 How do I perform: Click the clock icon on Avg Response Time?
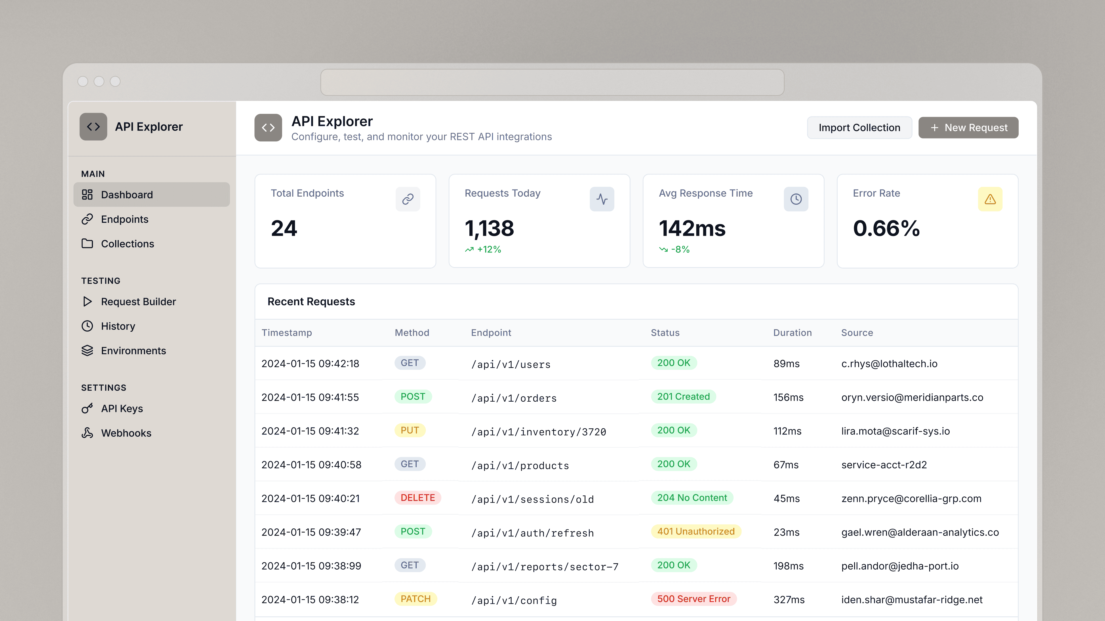tap(796, 199)
